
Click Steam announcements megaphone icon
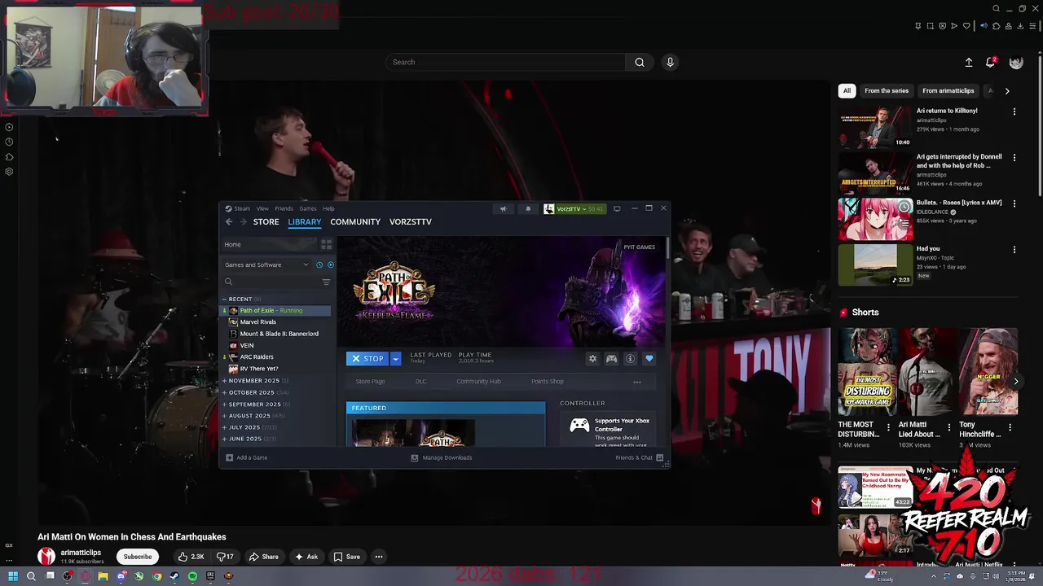coord(503,209)
